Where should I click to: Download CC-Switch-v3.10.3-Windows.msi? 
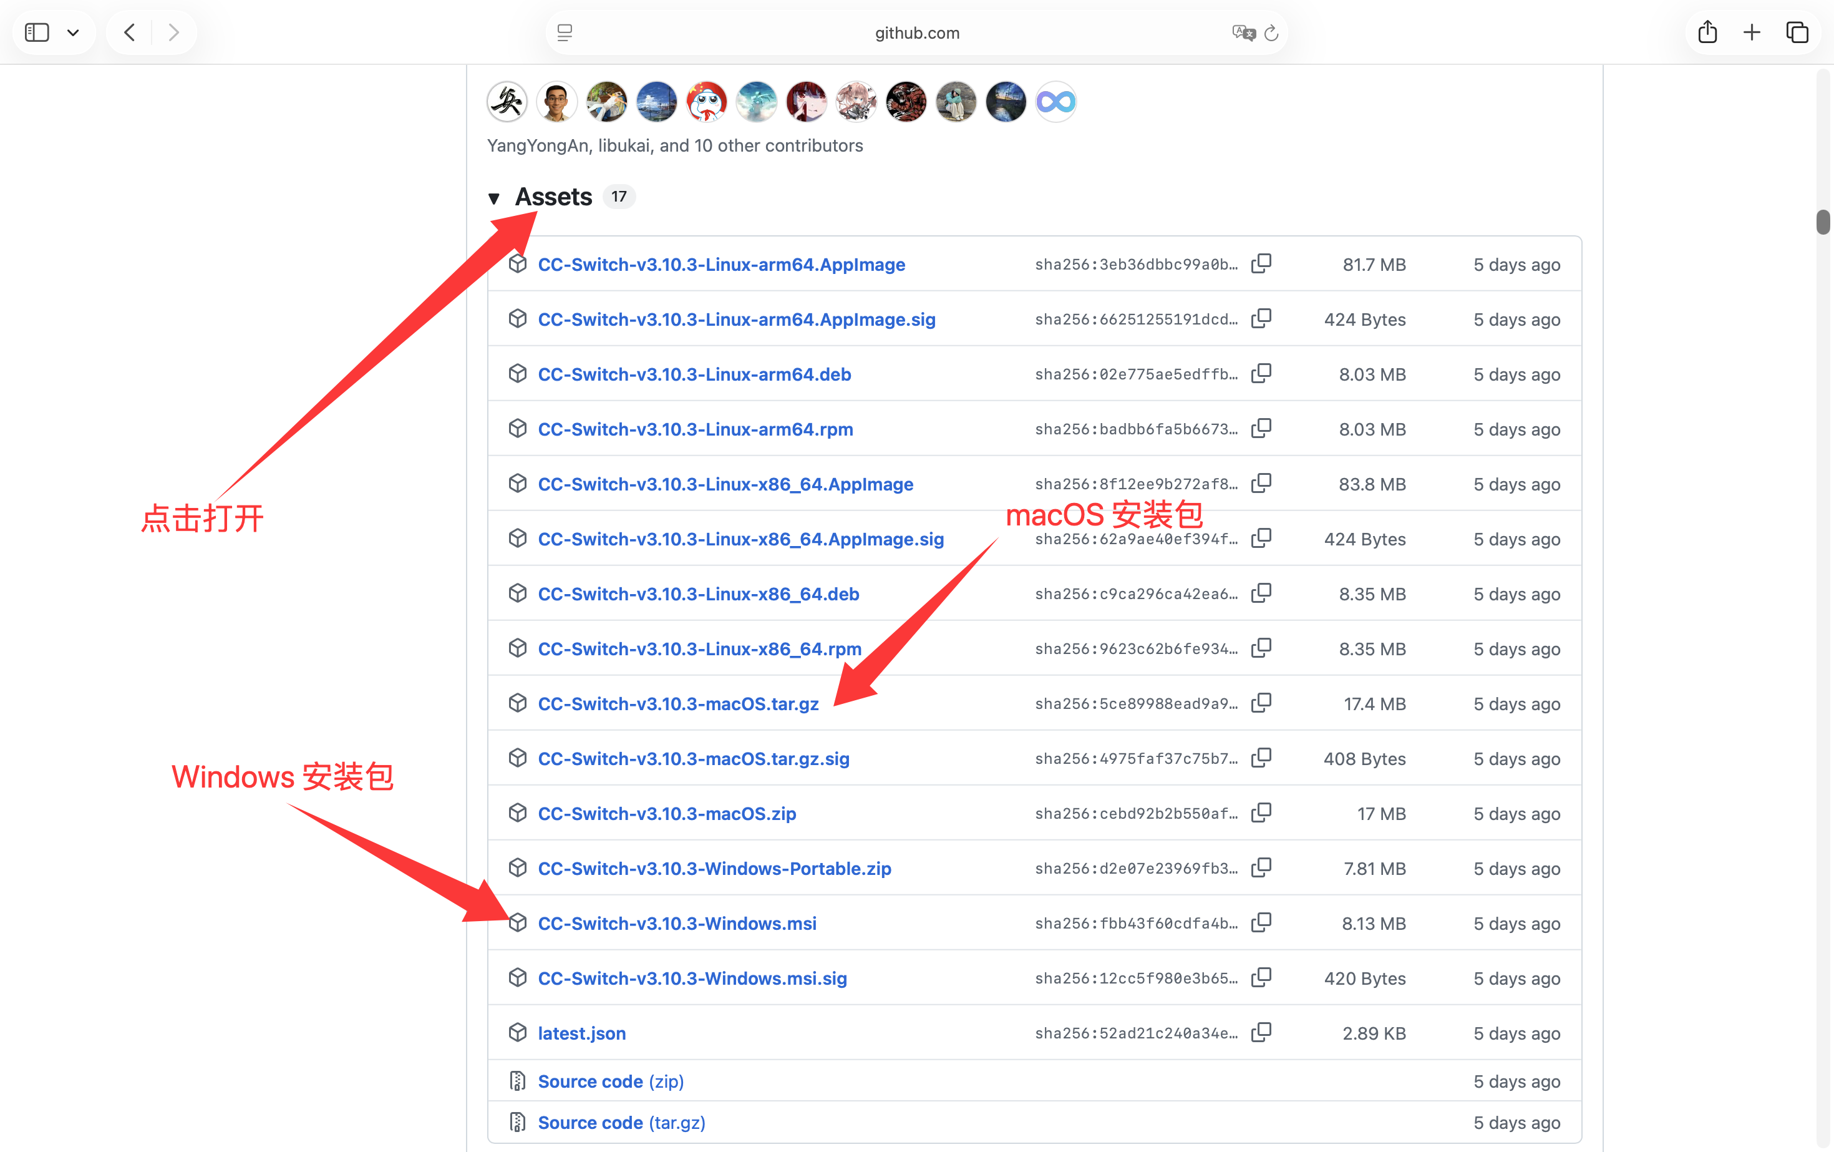click(x=677, y=923)
